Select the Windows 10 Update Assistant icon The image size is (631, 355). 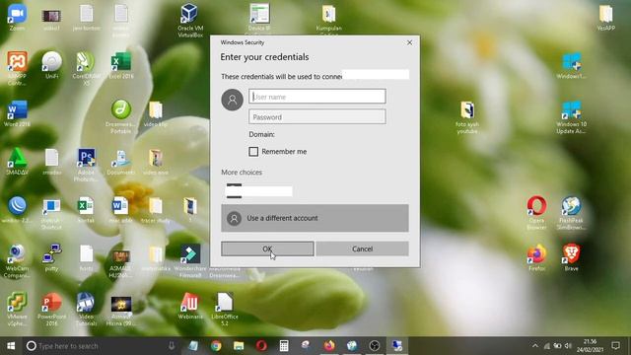[572, 116]
